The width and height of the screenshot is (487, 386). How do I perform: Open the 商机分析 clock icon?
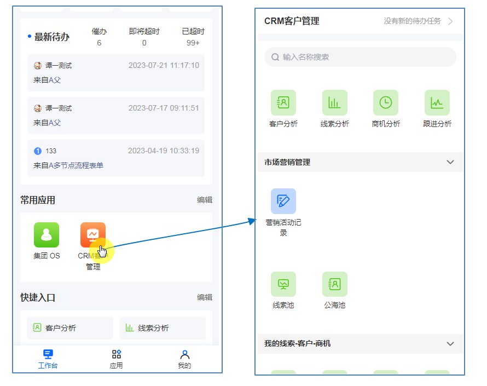point(385,103)
